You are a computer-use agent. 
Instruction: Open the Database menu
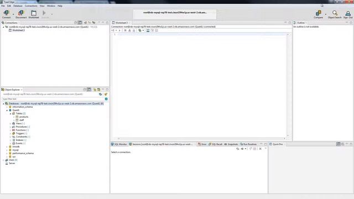tap(18, 6)
